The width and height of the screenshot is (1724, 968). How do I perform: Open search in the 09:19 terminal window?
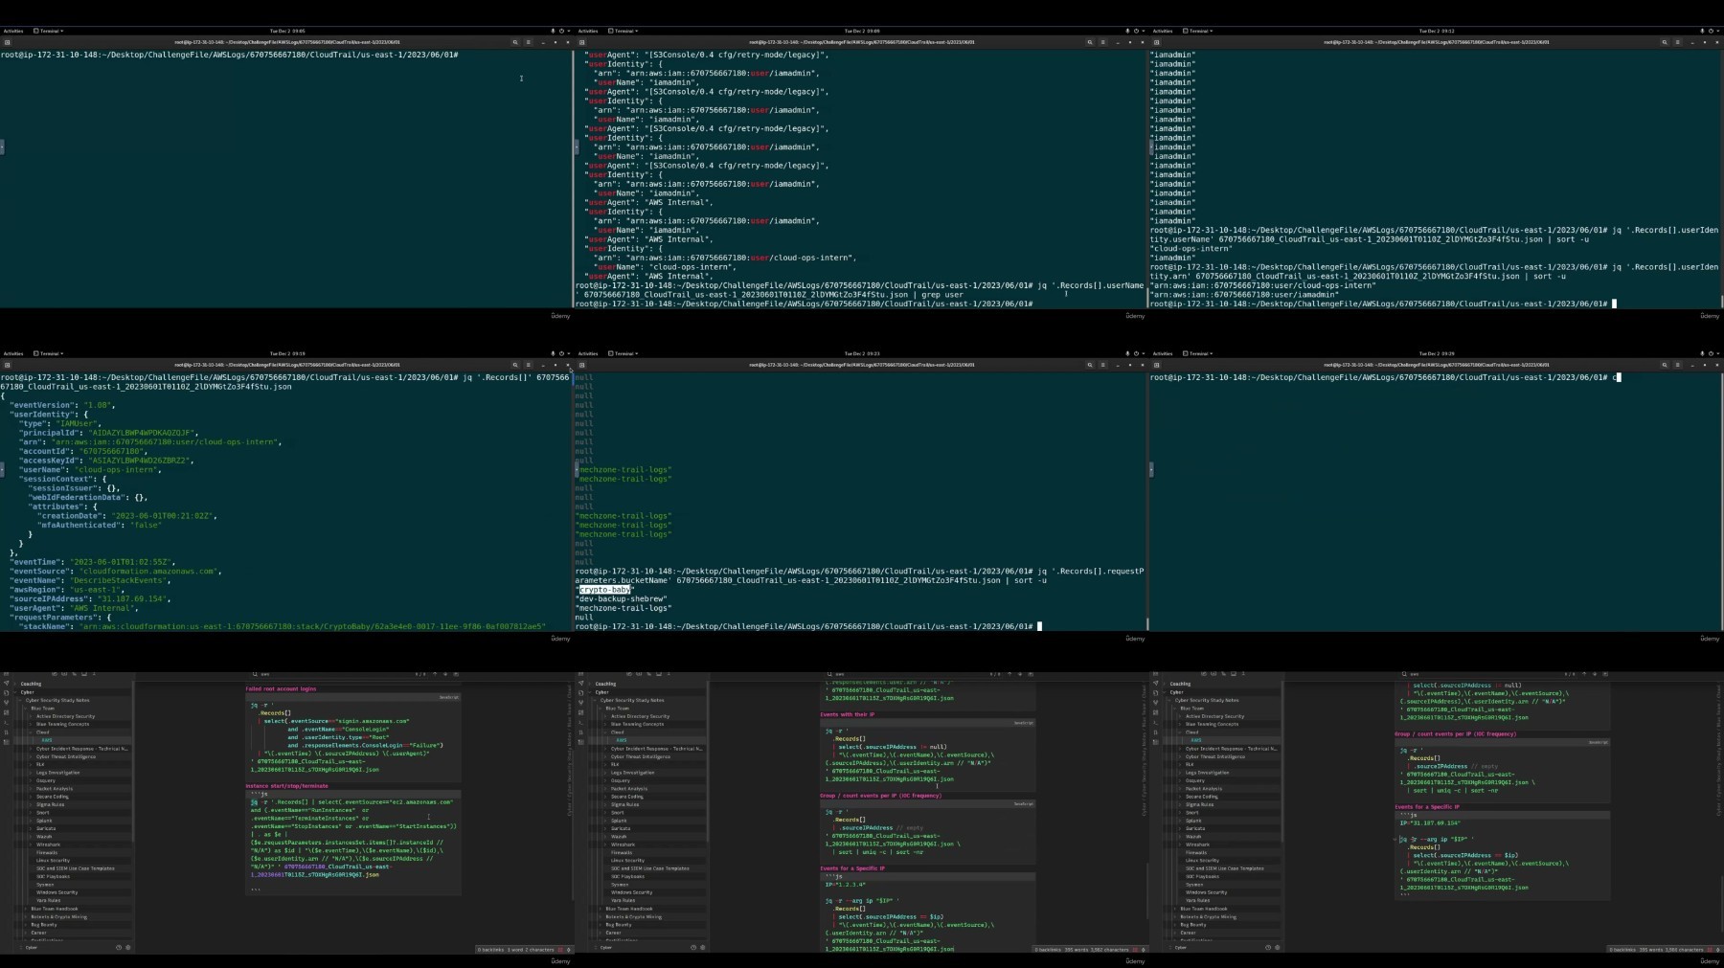(x=515, y=365)
